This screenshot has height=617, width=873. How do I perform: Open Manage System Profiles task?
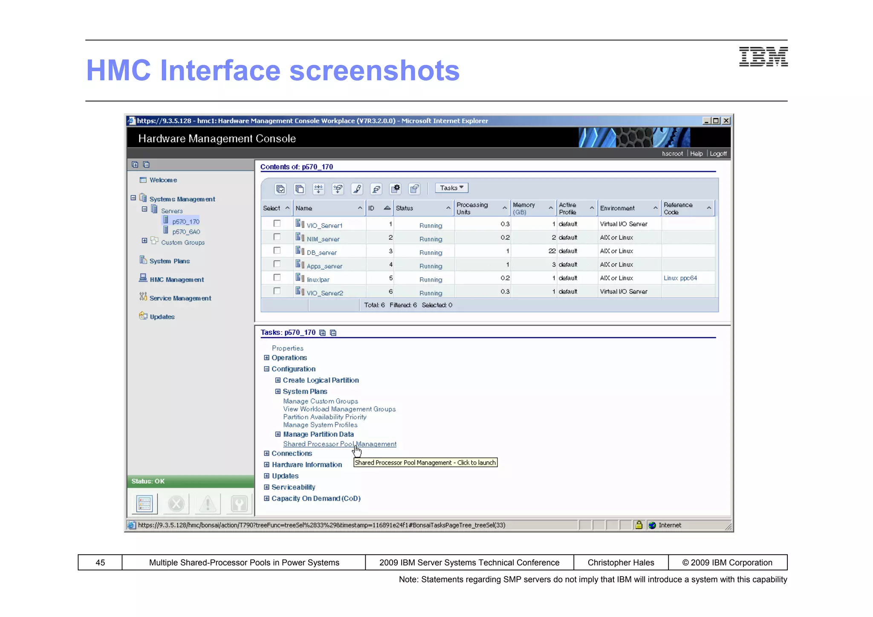pyautogui.click(x=320, y=425)
